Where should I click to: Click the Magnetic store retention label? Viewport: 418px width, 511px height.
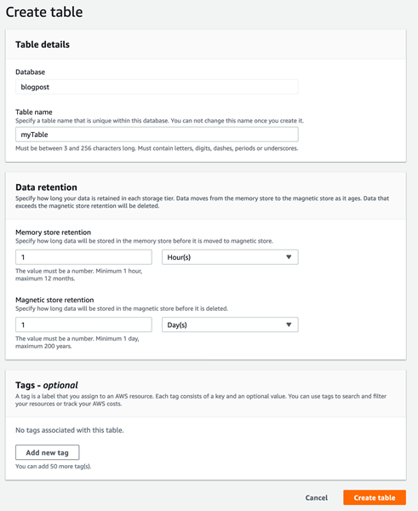coord(54,300)
